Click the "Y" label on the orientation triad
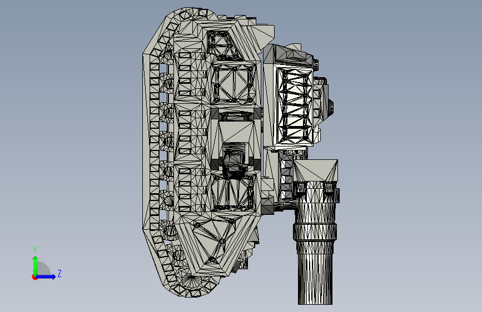Viewport: 482px width, 312px height. 35,250
